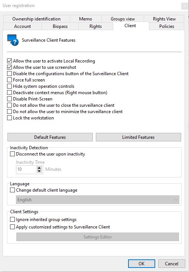Screen dimensions: 189x272
Task: Check Disconnect the user upon inactivity
Action: pyautogui.click(x=12, y=154)
